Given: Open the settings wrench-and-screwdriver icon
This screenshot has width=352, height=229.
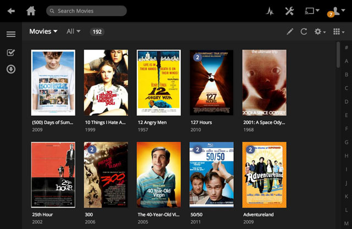Looking at the screenshot, I should point(289,11).
